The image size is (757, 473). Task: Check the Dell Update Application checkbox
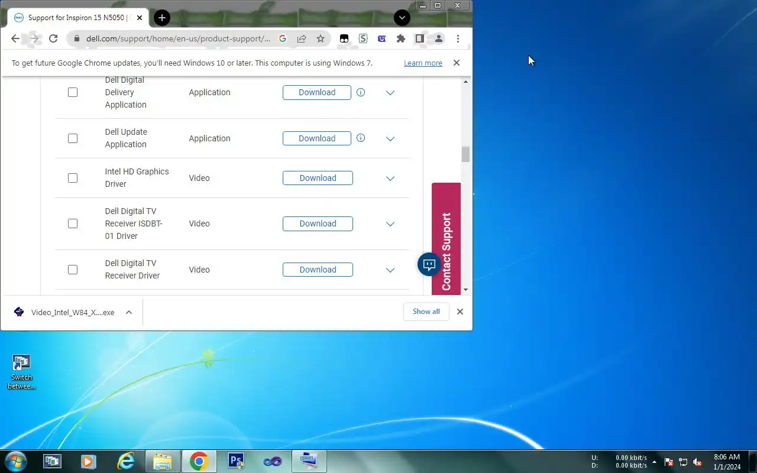pos(73,138)
